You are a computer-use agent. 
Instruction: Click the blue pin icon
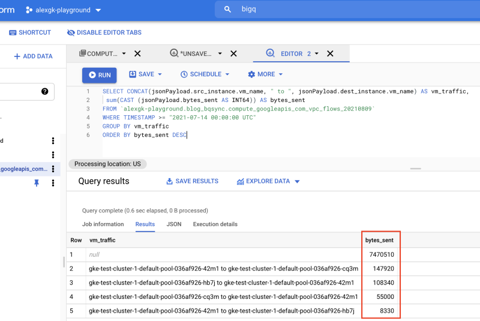tap(37, 183)
